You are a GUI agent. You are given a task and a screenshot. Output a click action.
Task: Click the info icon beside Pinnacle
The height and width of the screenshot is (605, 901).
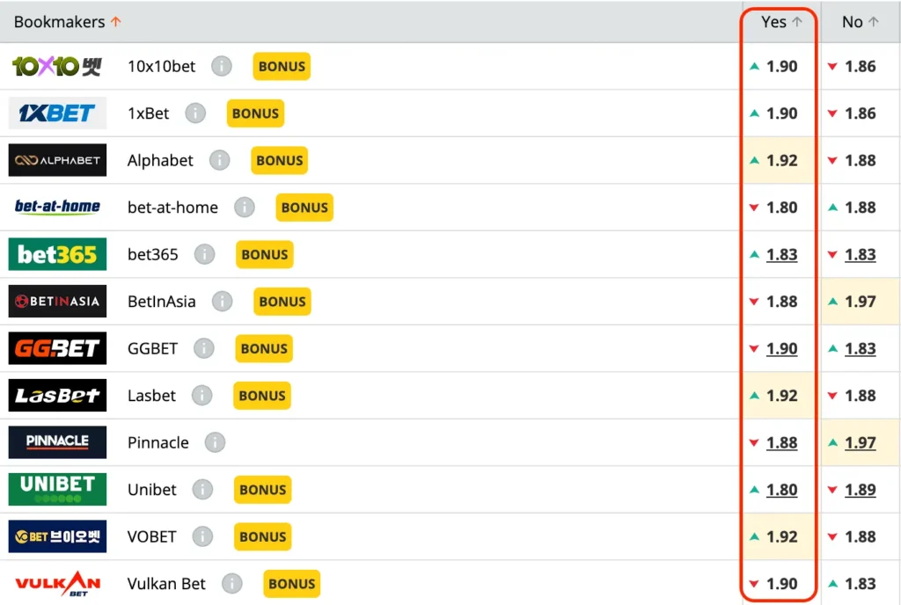click(x=215, y=442)
